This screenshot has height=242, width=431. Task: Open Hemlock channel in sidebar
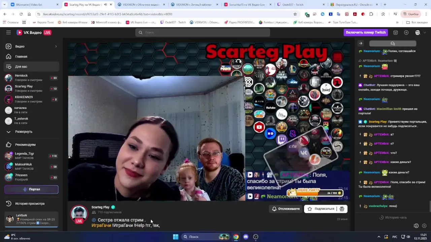tap(31, 78)
